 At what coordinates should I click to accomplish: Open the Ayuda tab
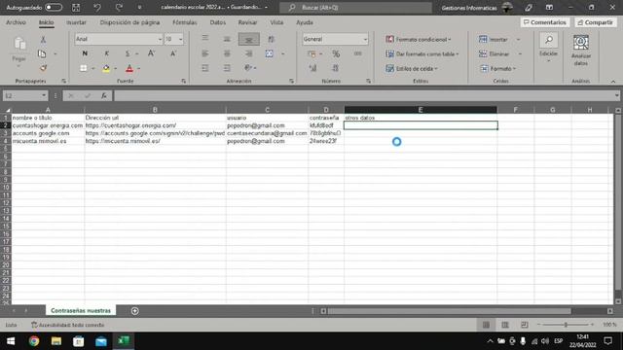pyautogui.click(x=305, y=22)
